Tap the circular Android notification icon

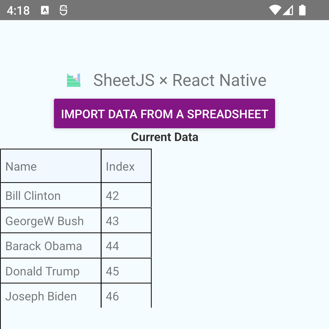(63, 10)
